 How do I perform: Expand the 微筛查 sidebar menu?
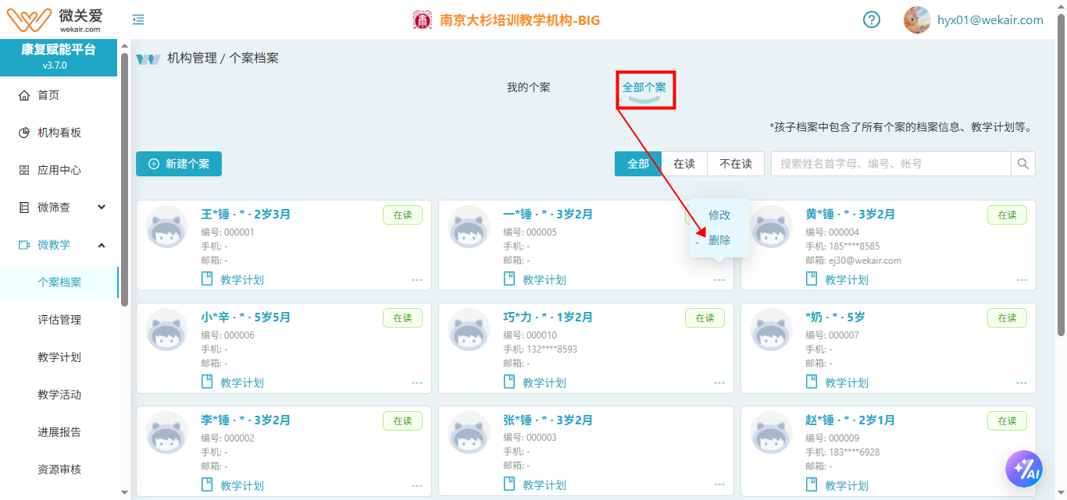[x=101, y=207]
